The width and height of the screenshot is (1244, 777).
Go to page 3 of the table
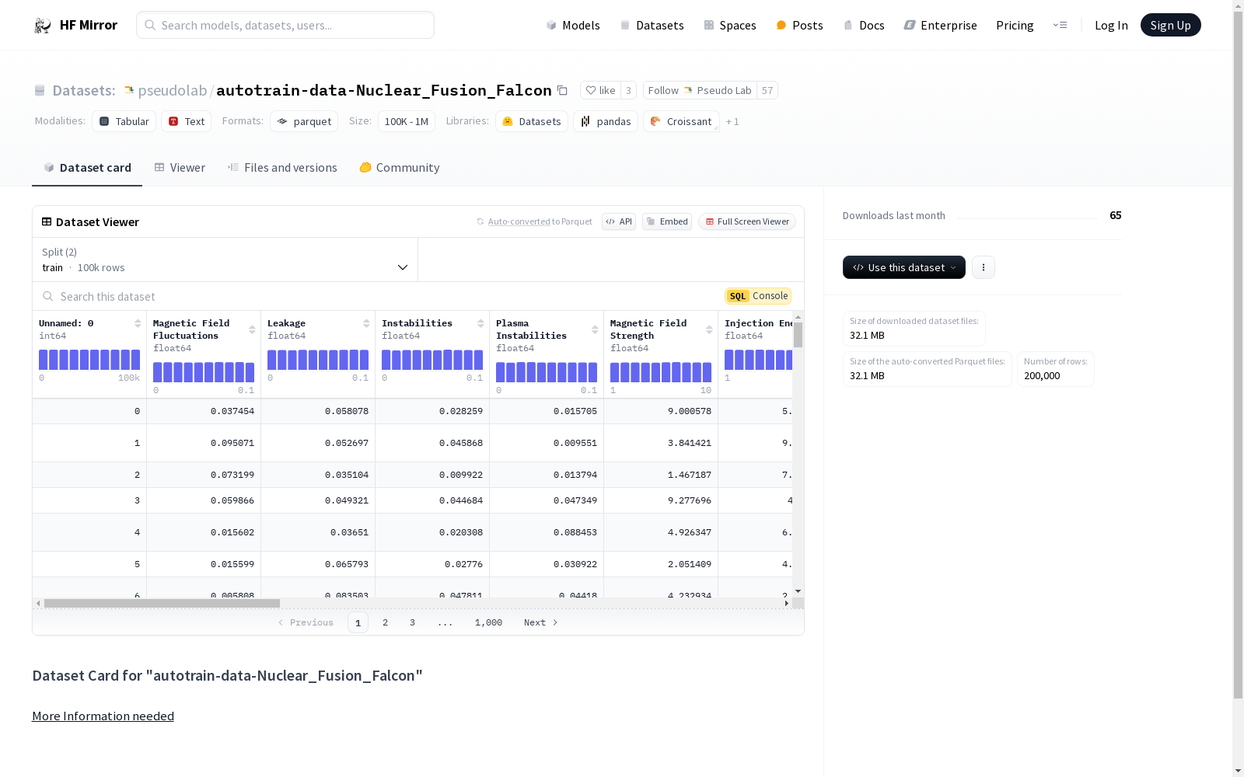tap(412, 622)
